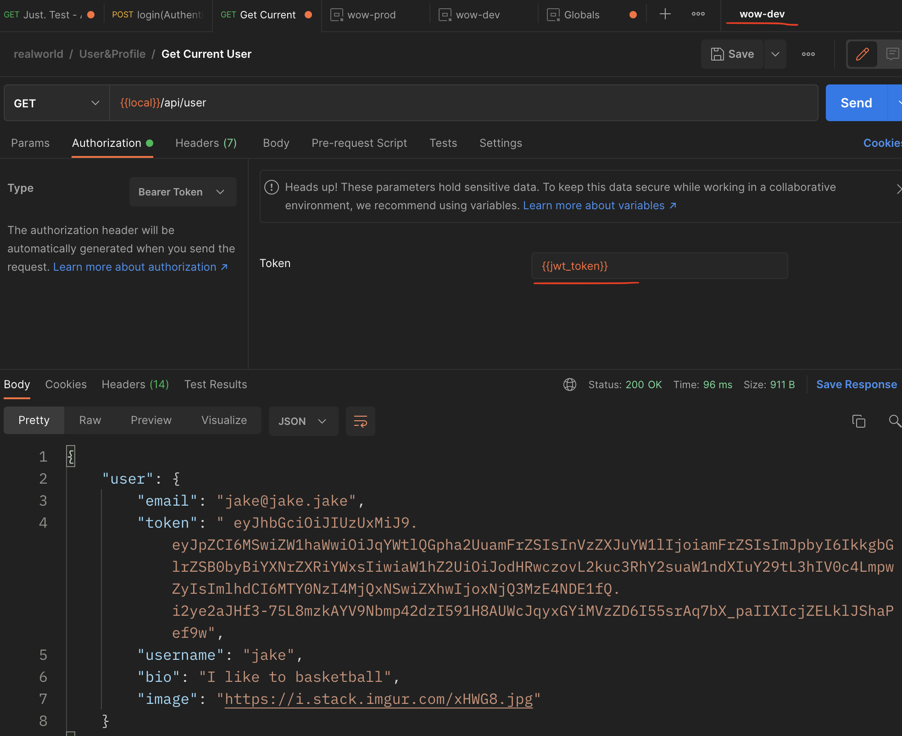Copy response body with the copy icon
The height and width of the screenshot is (736, 902).
coord(858,421)
